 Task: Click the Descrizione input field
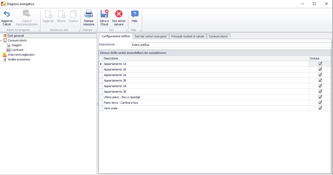pyautogui.click(x=231, y=45)
